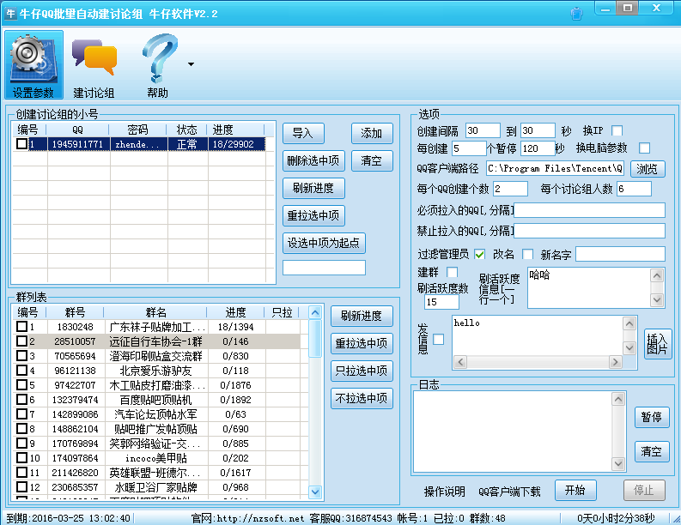Click 重拉选中项 button in account panel
This screenshot has height=525, width=681.
(x=313, y=215)
